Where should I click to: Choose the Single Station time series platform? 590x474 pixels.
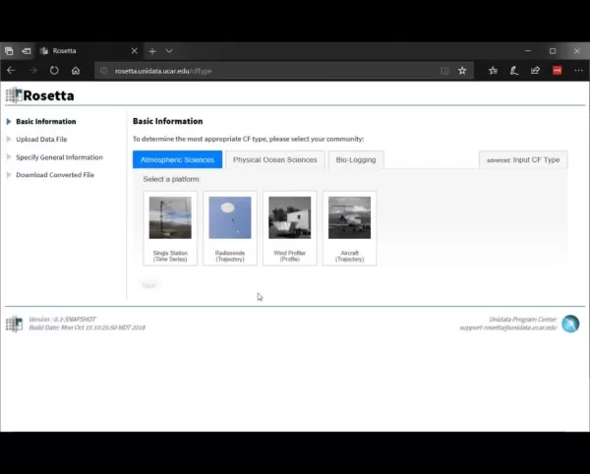170,228
